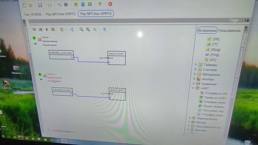This screenshot has width=258, height=145.
Task: Click the red circle X icon in top toolbar
Action: (110, 4)
